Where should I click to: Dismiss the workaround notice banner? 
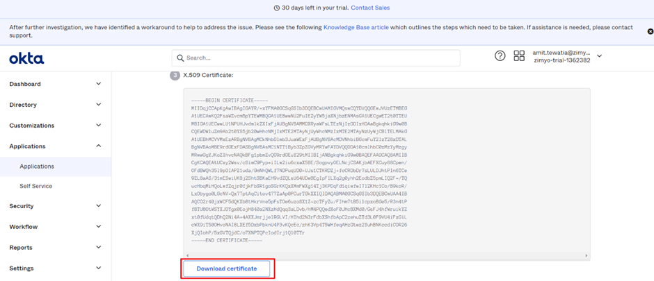pyautogui.click(x=650, y=32)
